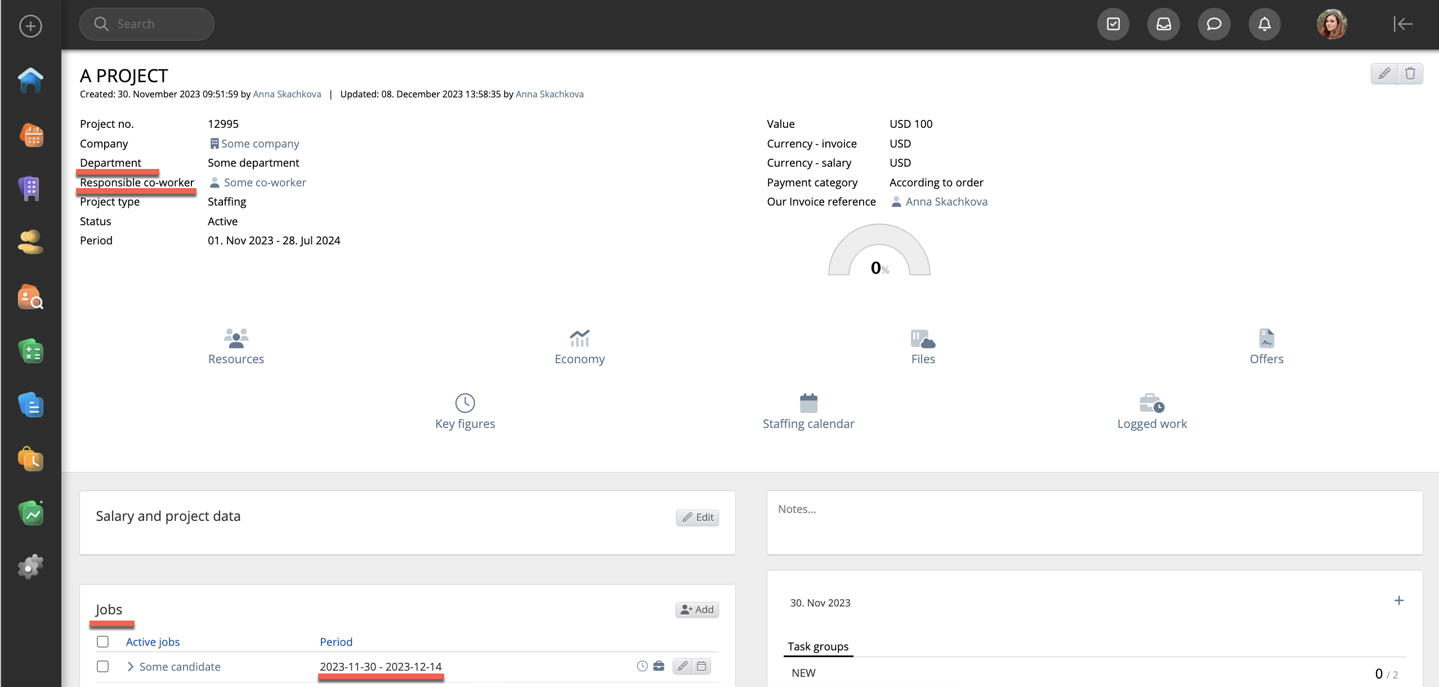Open the notifications bell icon
The height and width of the screenshot is (687, 1439).
[1264, 24]
